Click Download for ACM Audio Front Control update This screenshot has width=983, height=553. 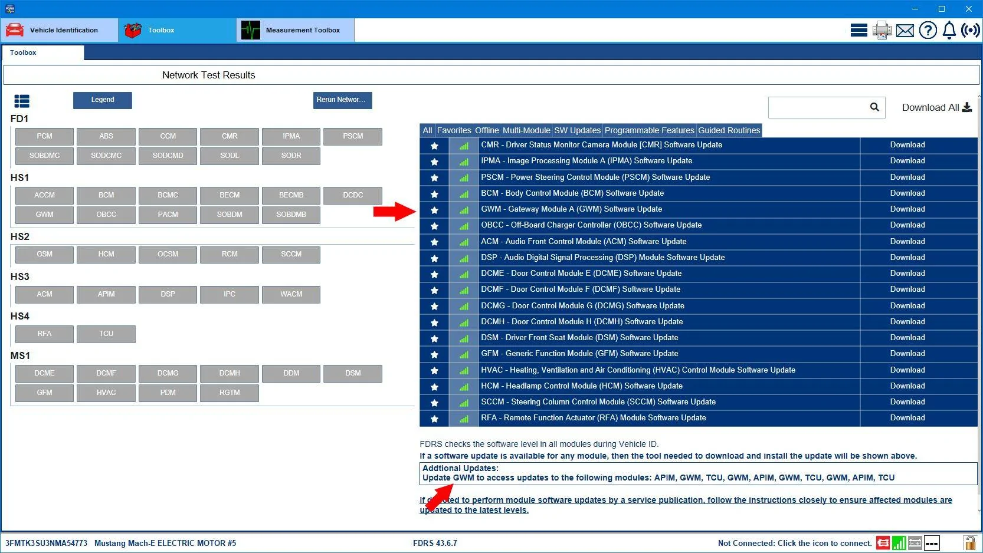pyautogui.click(x=907, y=242)
